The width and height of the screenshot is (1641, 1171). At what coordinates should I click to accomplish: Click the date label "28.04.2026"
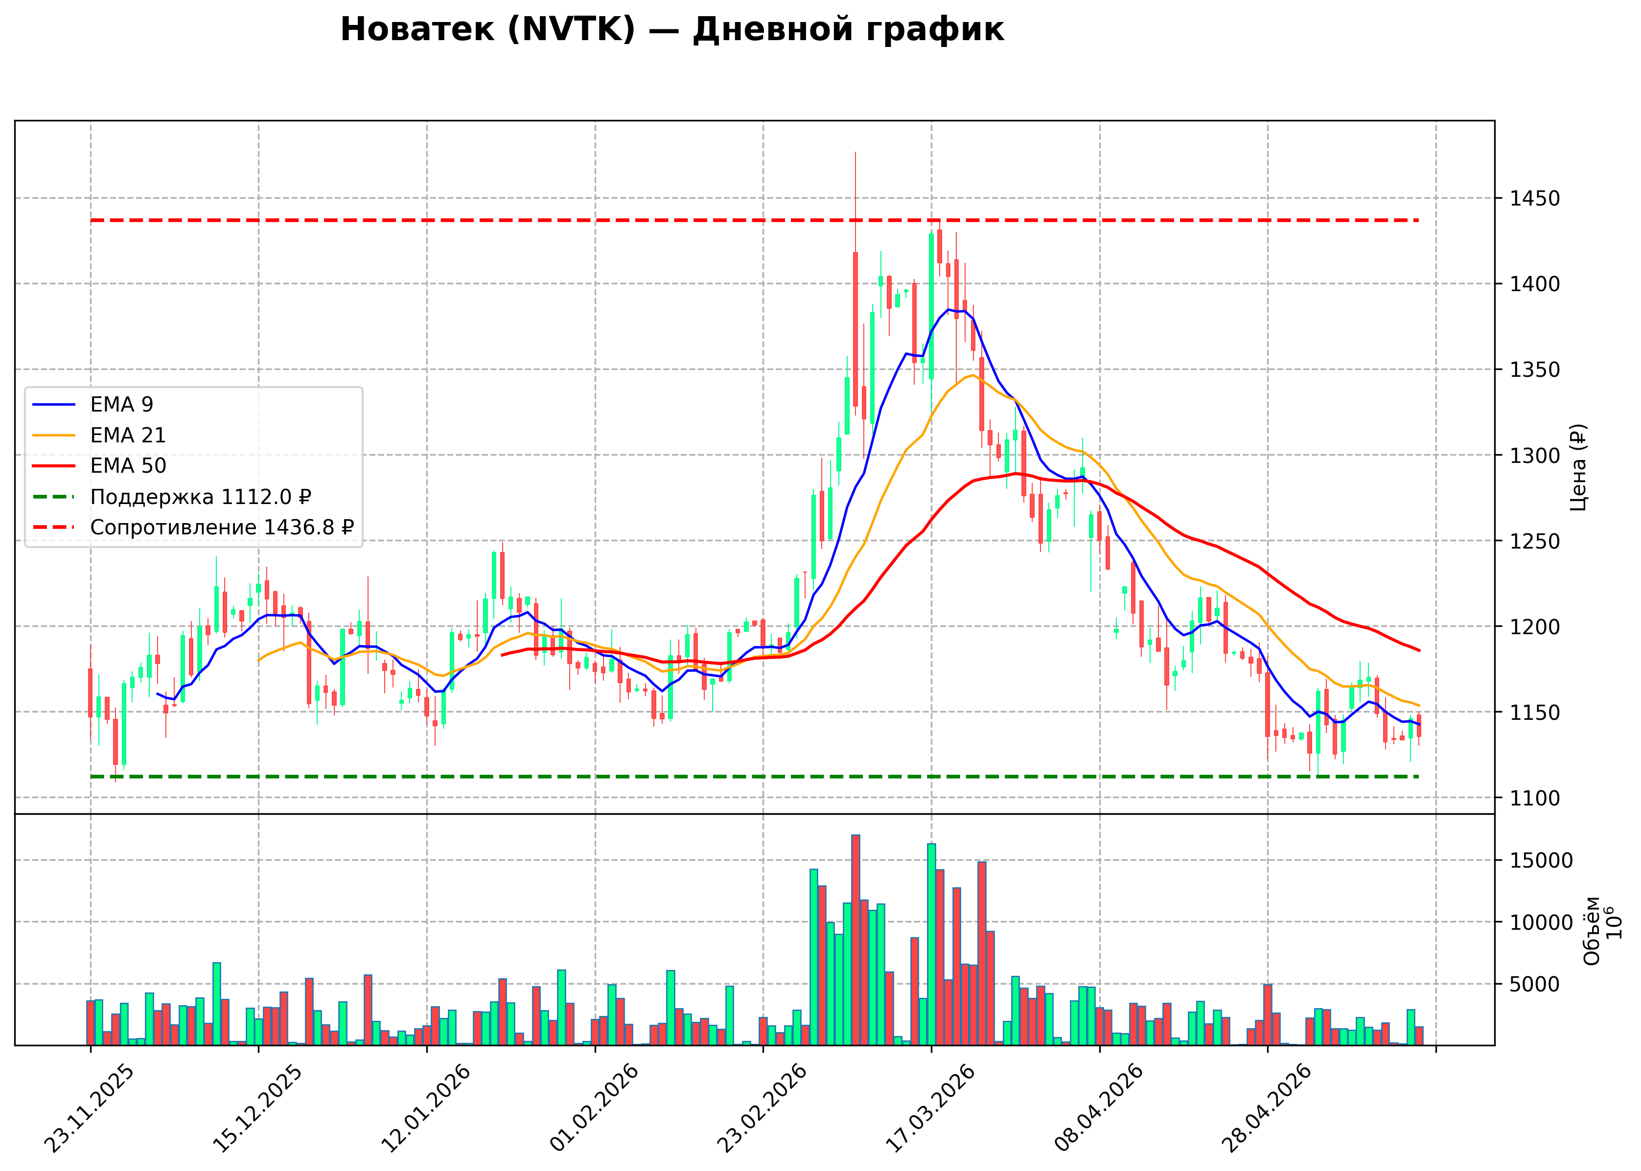(1266, 1109)
